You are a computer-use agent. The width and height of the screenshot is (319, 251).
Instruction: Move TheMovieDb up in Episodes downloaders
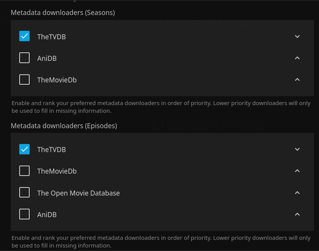tap(297, 171)
